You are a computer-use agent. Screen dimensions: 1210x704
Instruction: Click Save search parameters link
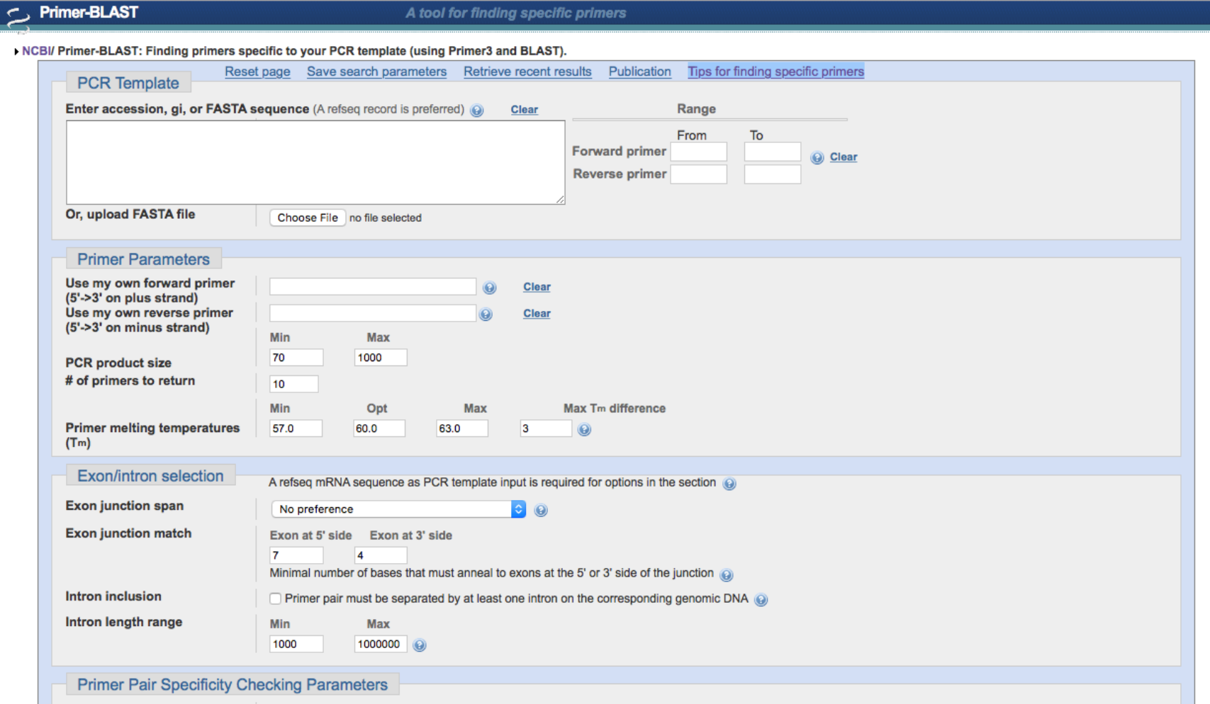pos(376,72)
